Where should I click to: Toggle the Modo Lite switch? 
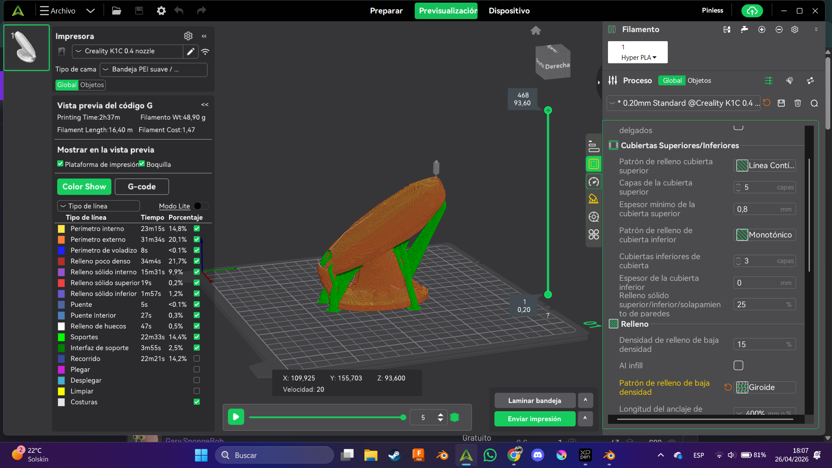coord(201,206)
